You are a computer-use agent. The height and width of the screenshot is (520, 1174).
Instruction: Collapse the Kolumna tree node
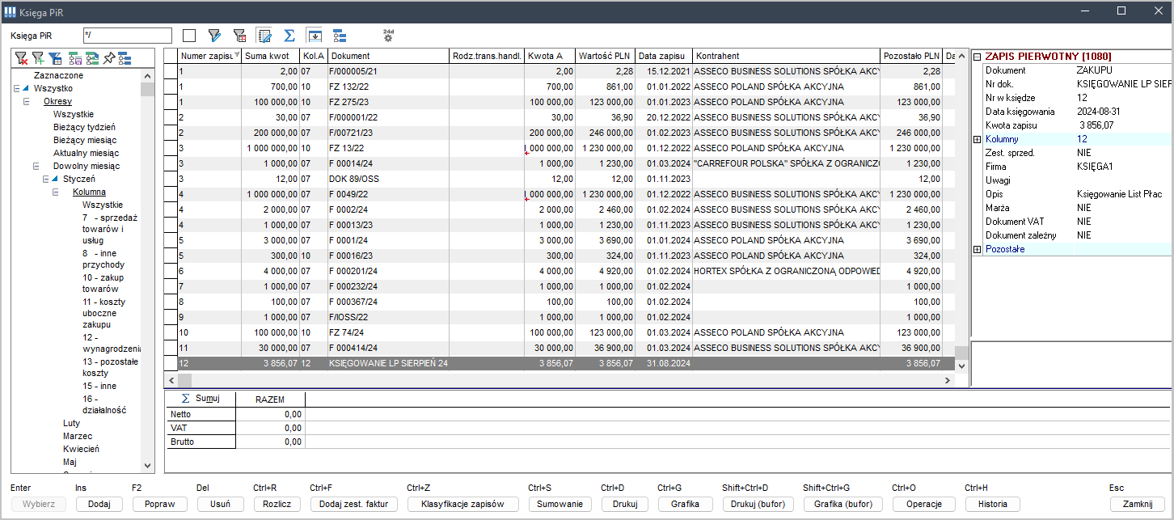tap(55, 192)
